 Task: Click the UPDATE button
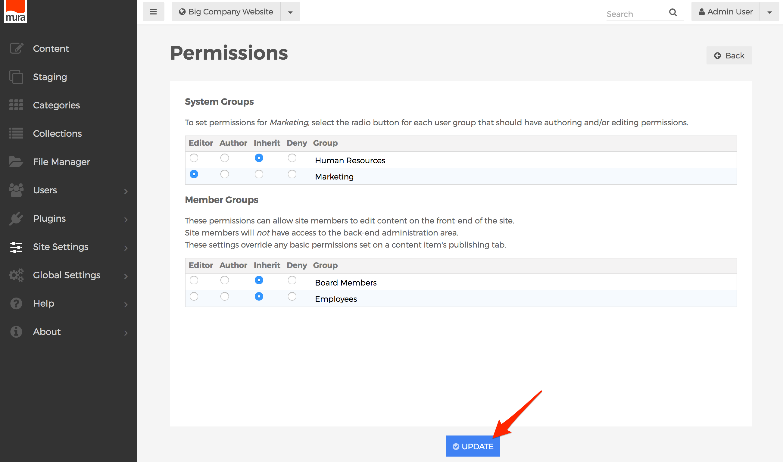pos(473,446)
